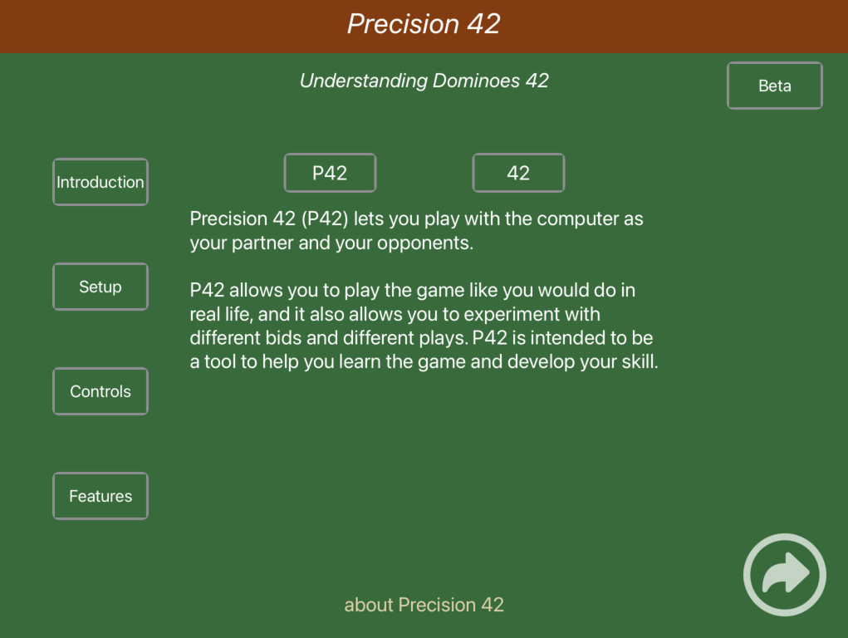
Task: Click the forward arrow icon
Action: (x=784, y=574)
